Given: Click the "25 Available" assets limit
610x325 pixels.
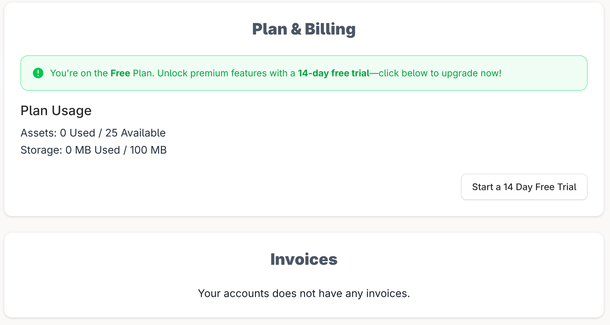Looking at the screenshot, I should point(135,133).
